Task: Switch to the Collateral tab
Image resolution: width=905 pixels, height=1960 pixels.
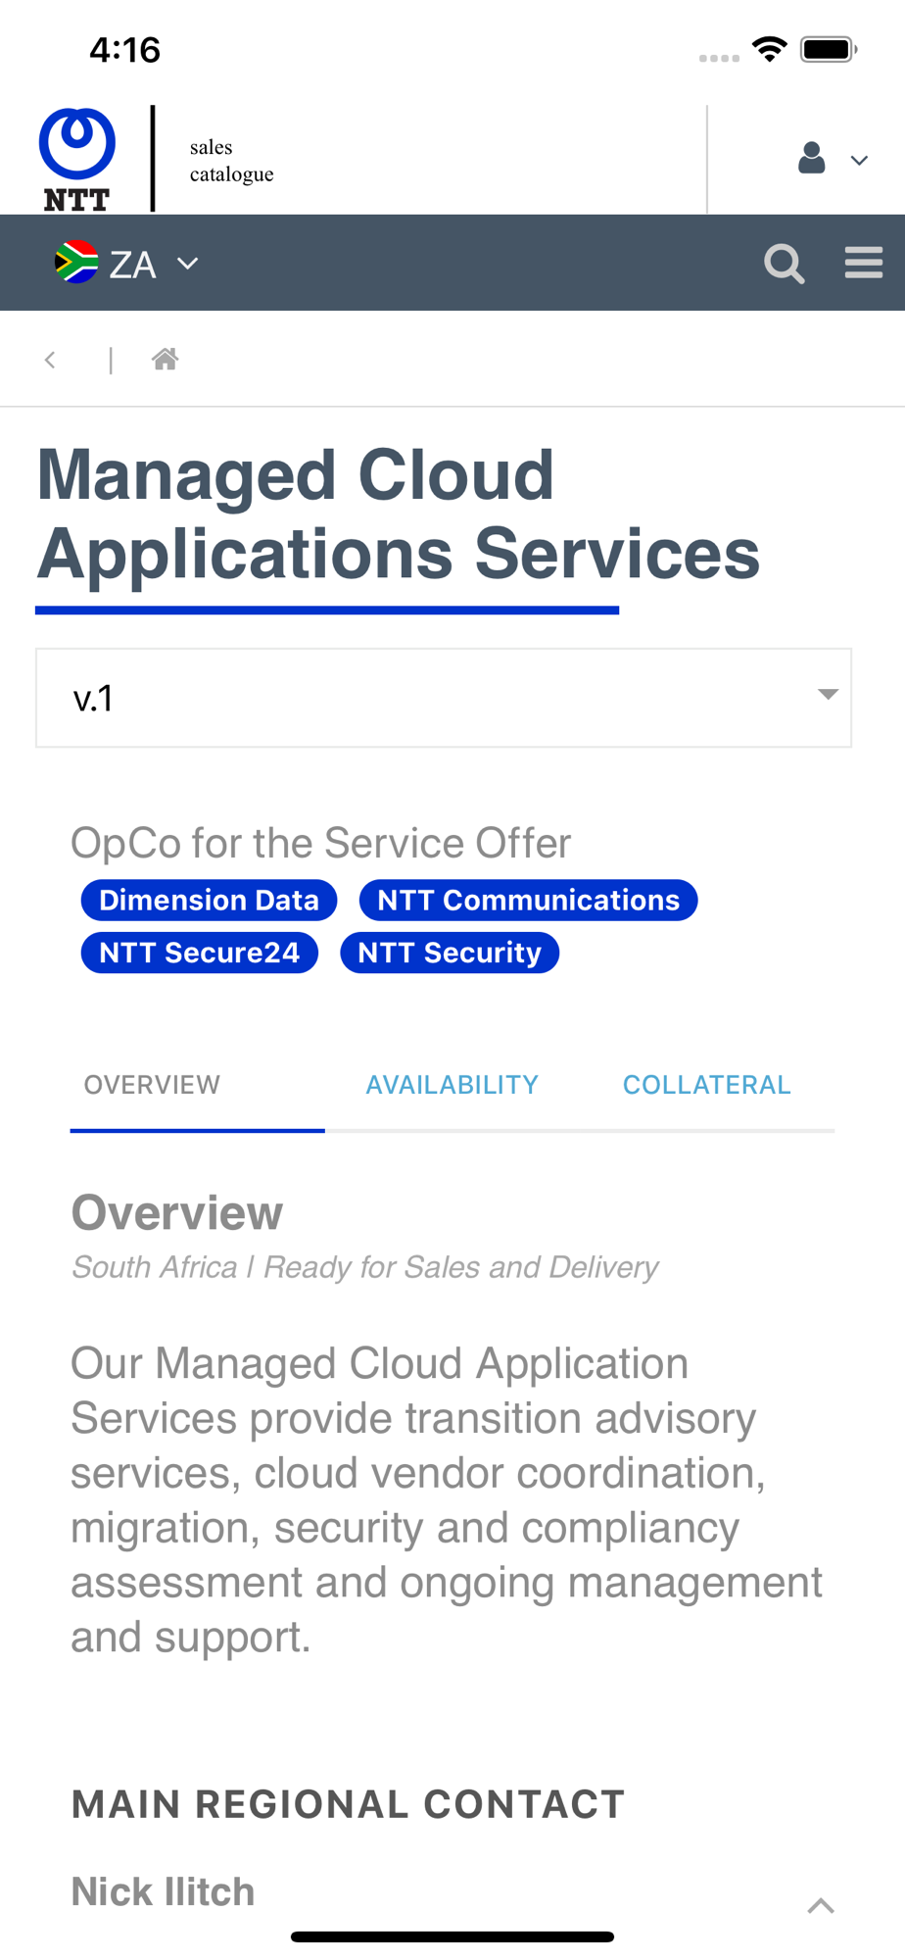Action: 706,1085
